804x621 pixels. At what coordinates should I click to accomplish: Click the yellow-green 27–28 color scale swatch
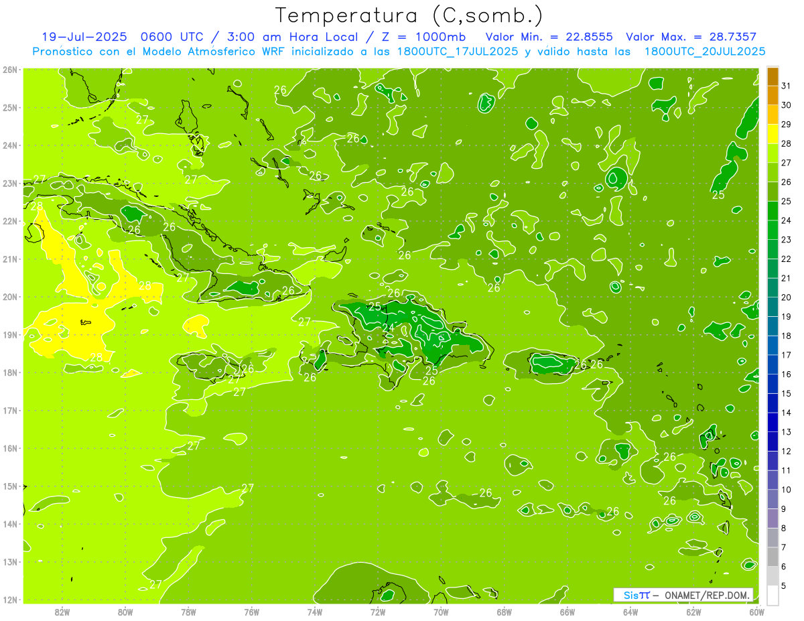[x=773, y=153]
